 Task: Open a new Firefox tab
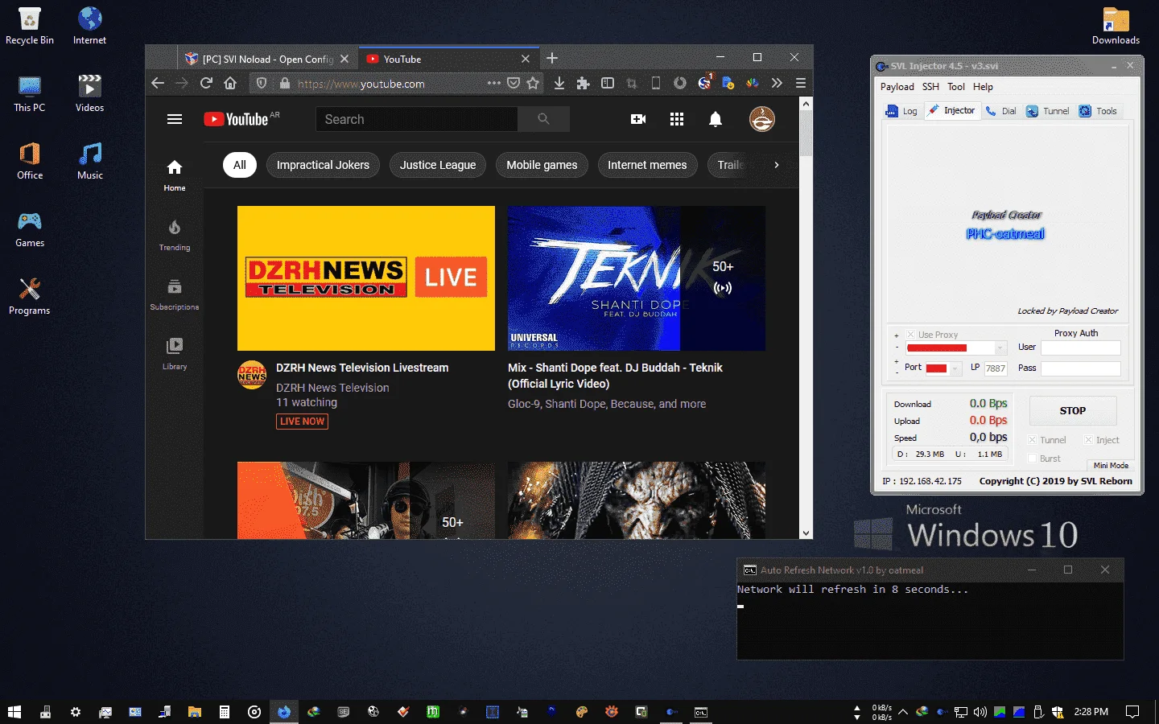click(x=552, y=58)
